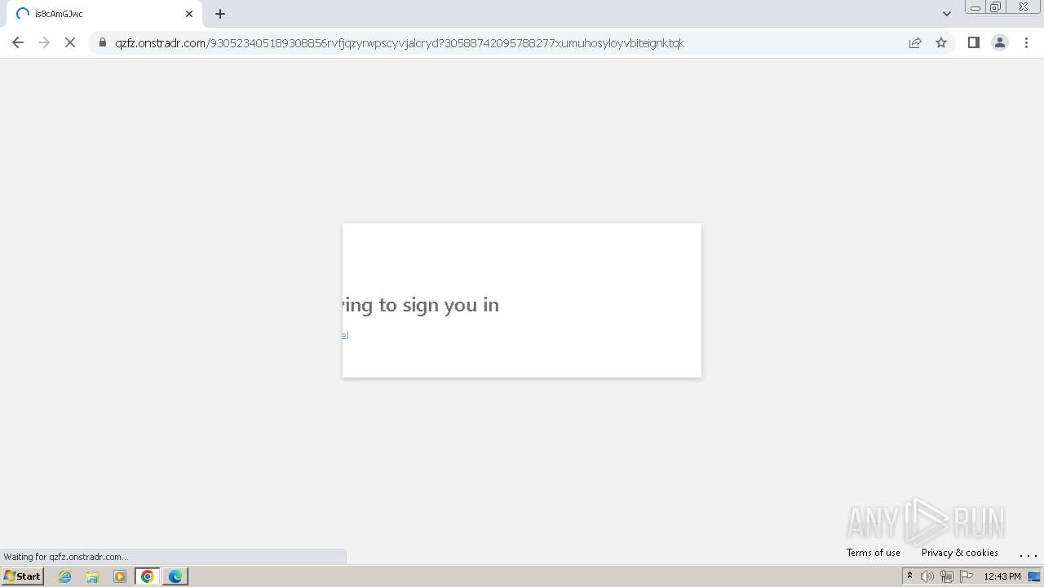Screen dimensions: 1044x587
Task: Restore down the browser window
Action: click(x=995, y=7)
